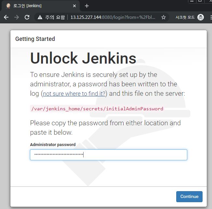Click the Administrator password label
This screenshot has width=212, height=209.
coord(53,145)
